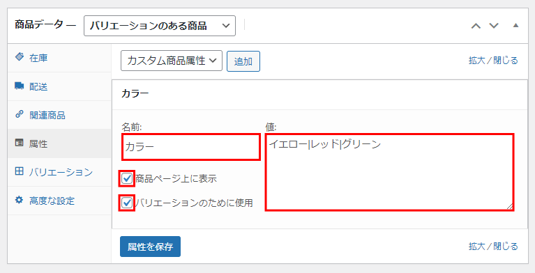
Task: Collapse panel with the small triangle toggle
Action: point(516,26)
